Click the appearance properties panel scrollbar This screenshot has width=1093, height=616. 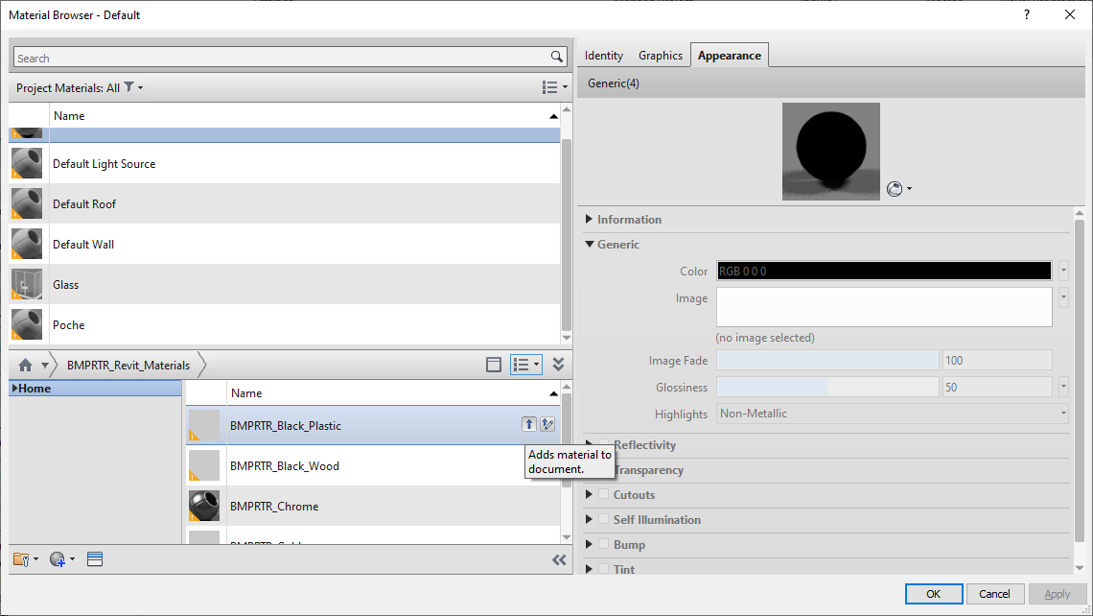pos(1079,381)
